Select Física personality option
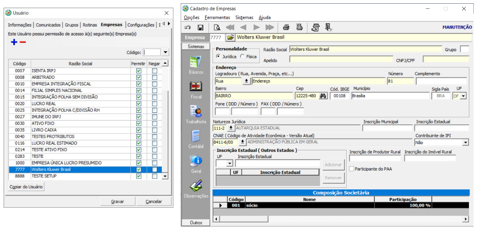The height and width of the screenshot is (229, 477). [242, 56]
